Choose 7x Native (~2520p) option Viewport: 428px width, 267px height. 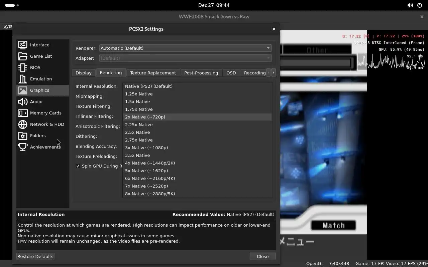click(197, 186)
